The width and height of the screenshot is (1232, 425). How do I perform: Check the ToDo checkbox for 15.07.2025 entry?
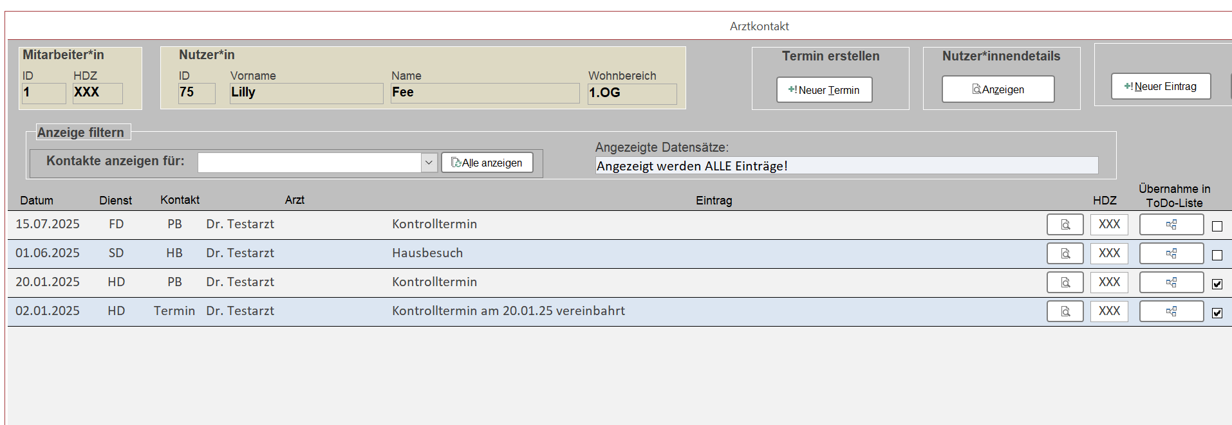pyautogui.click(x=1217, y=226)
